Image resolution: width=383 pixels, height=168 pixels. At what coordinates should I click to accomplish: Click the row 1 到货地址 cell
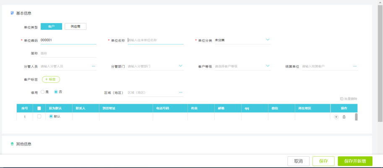click(126, 117)
